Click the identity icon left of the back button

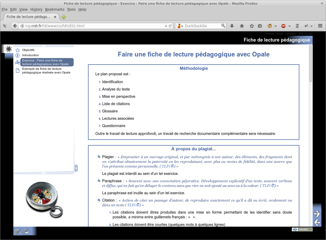click(5, 26)
